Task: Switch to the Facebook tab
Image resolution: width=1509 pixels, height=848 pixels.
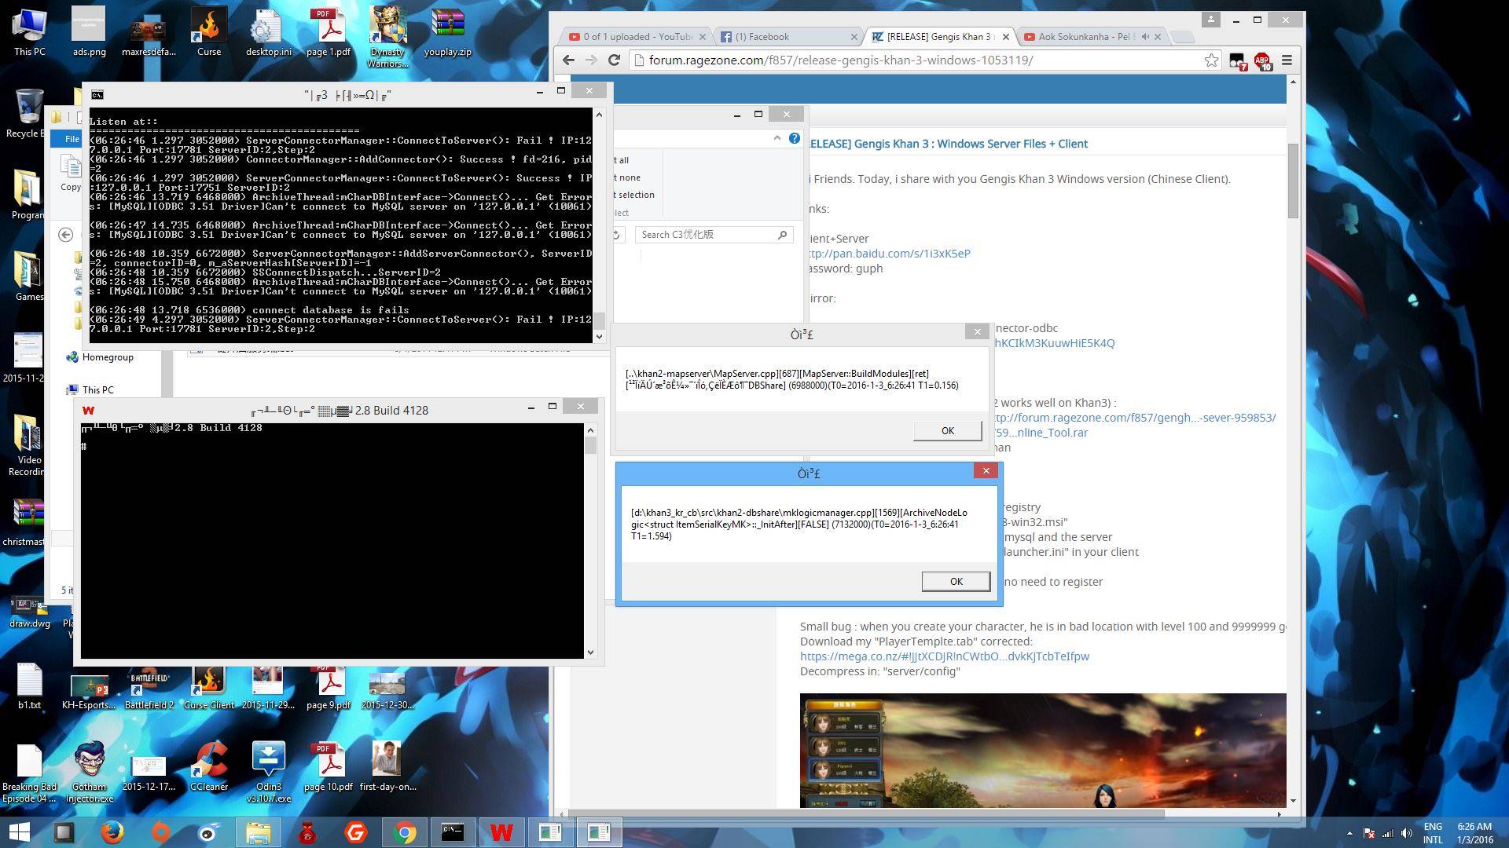Action: [x=789, y=36]
